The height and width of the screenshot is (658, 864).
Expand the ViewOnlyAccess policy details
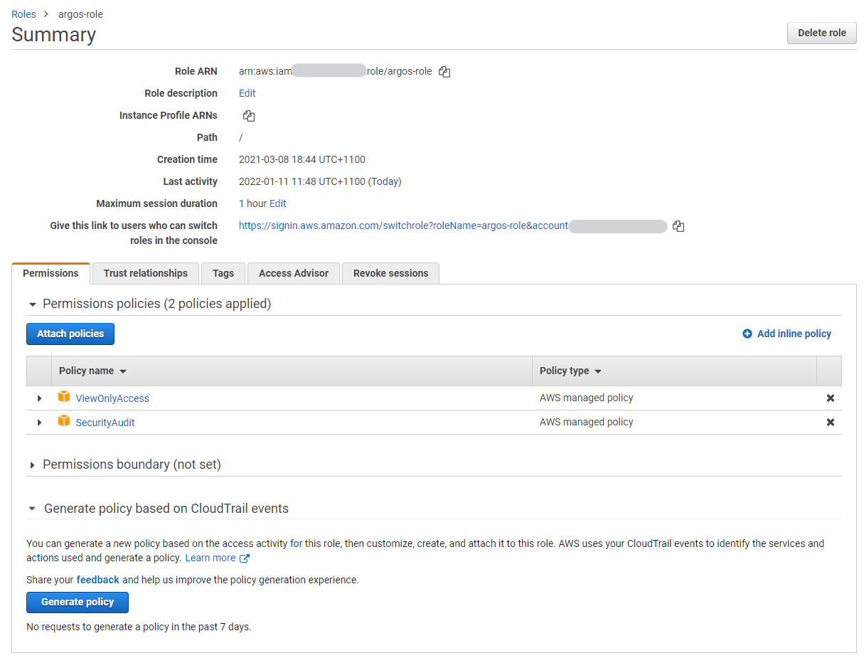click(39, 398)
